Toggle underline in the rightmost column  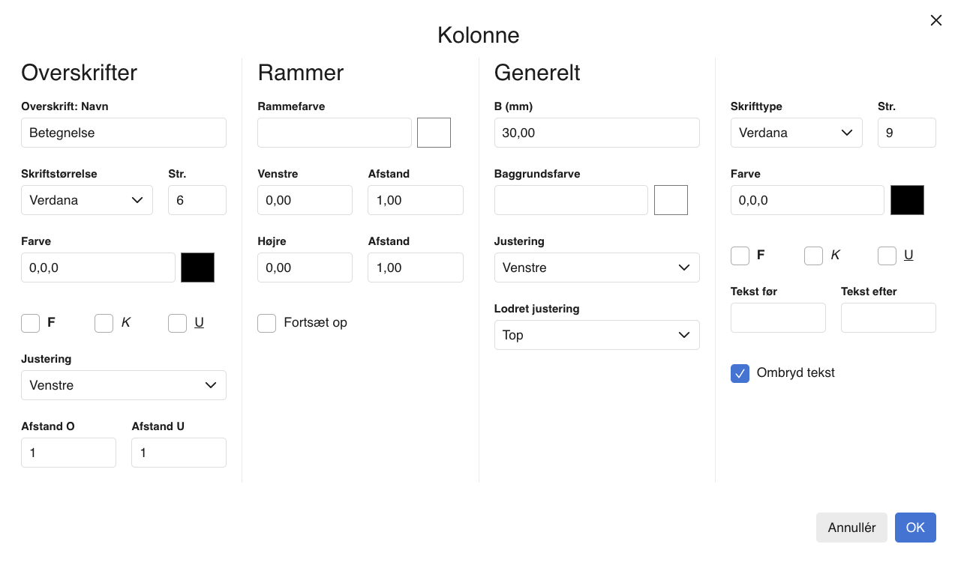click(x=887, y=256)
